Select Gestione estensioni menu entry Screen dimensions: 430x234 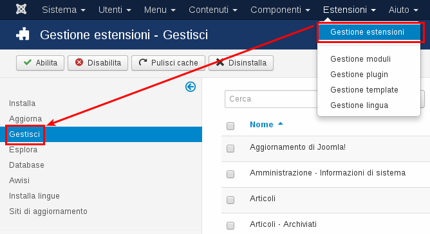click(x=369, y=32)
